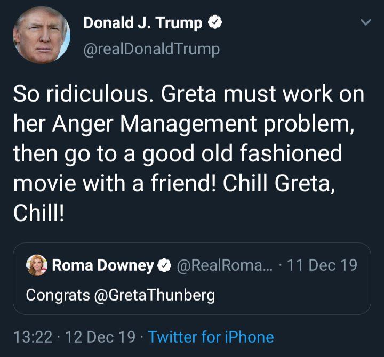Click the tweet author's profile picture
Viewport: 384px width, 357px height.
[x=42, y=35]
